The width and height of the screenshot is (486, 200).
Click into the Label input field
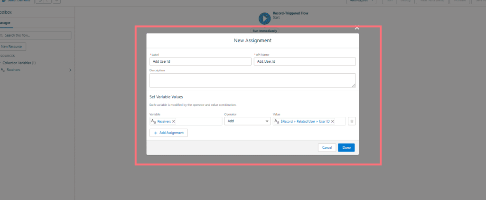tap(200, 61)
